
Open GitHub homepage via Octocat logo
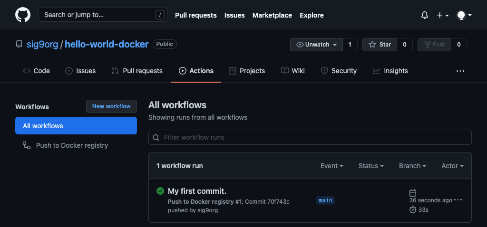[23, 15]
